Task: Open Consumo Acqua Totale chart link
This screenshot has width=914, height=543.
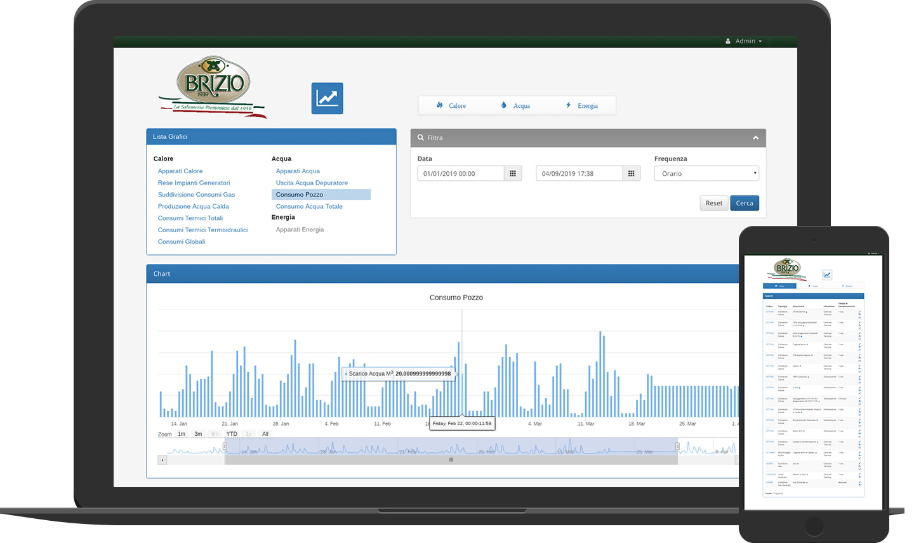Action: click(x=309, y=206)
